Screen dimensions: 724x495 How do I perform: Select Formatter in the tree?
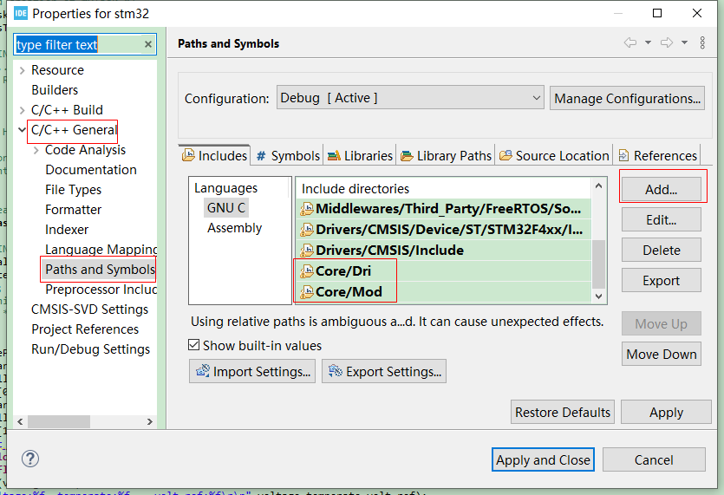coord(73,210)
